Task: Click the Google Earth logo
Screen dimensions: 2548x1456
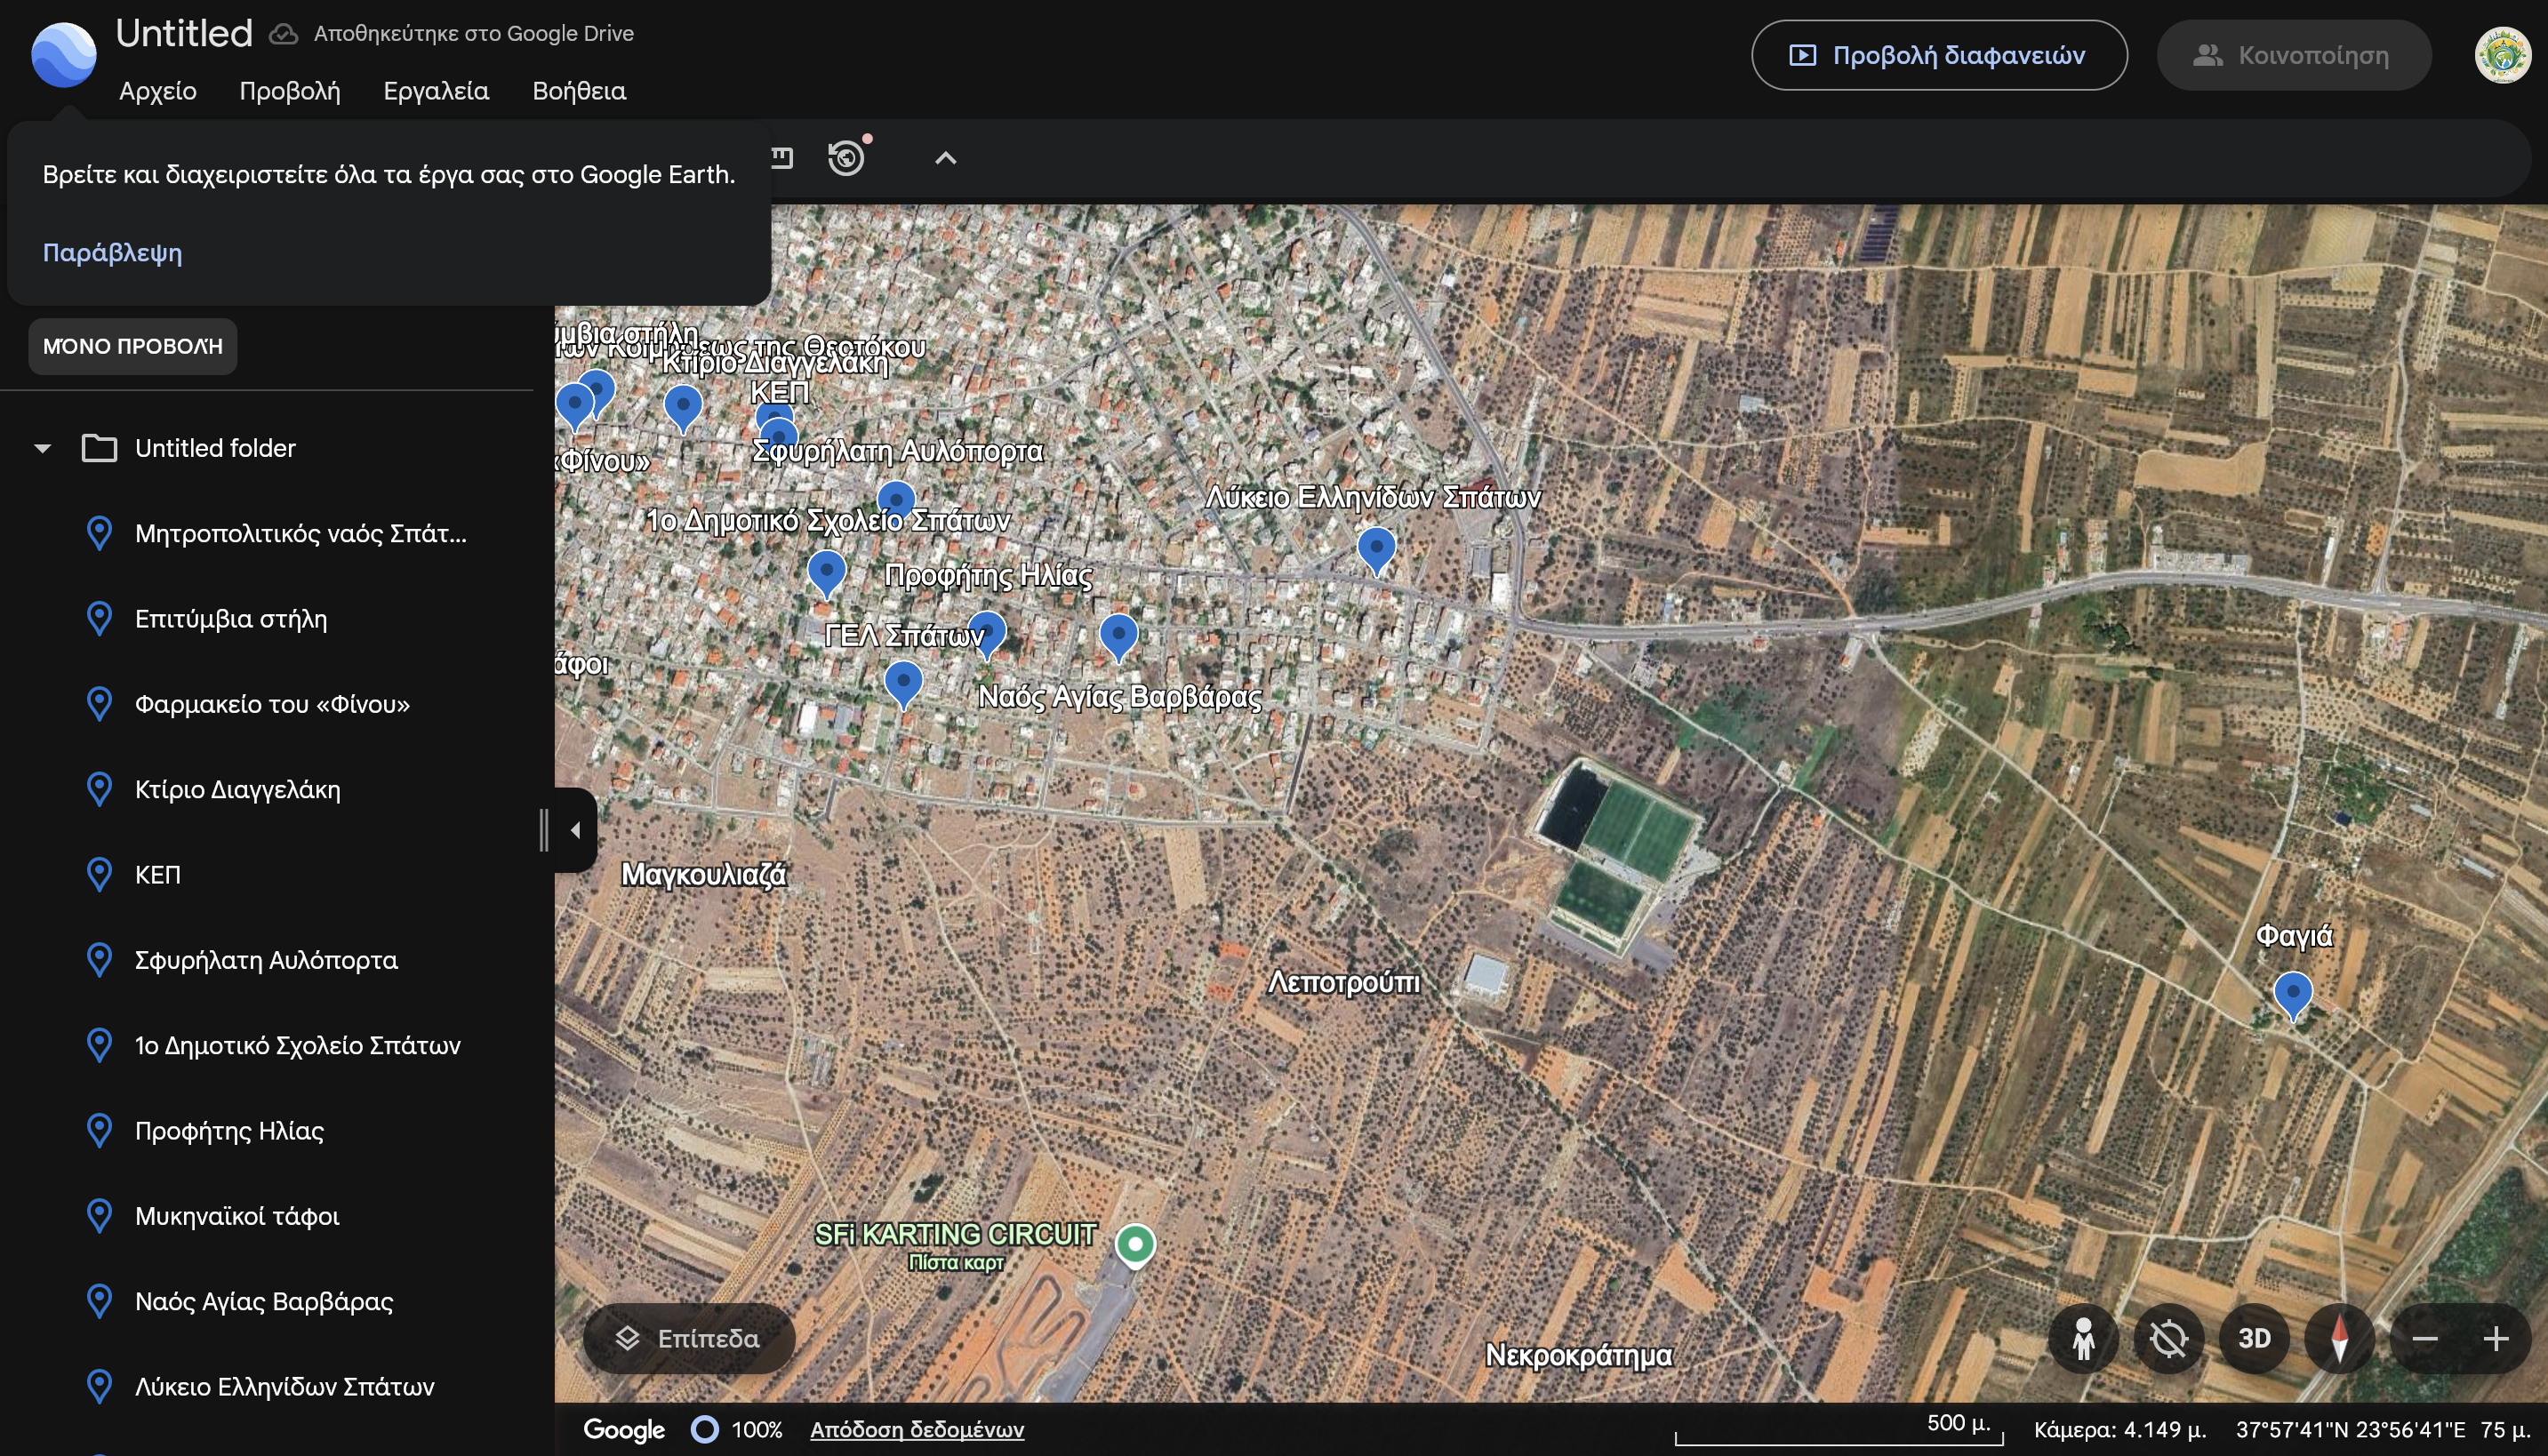Action: [x=62, y=55]
